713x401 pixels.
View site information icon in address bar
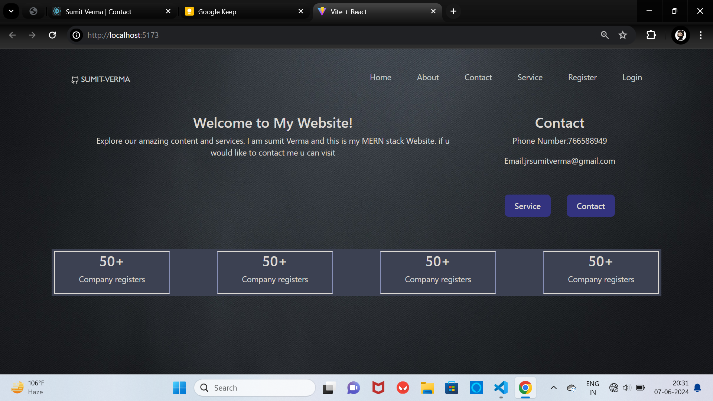pos(76,35)
